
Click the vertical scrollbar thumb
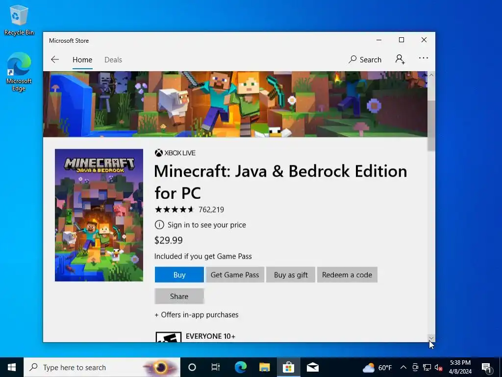pos(431,125)
